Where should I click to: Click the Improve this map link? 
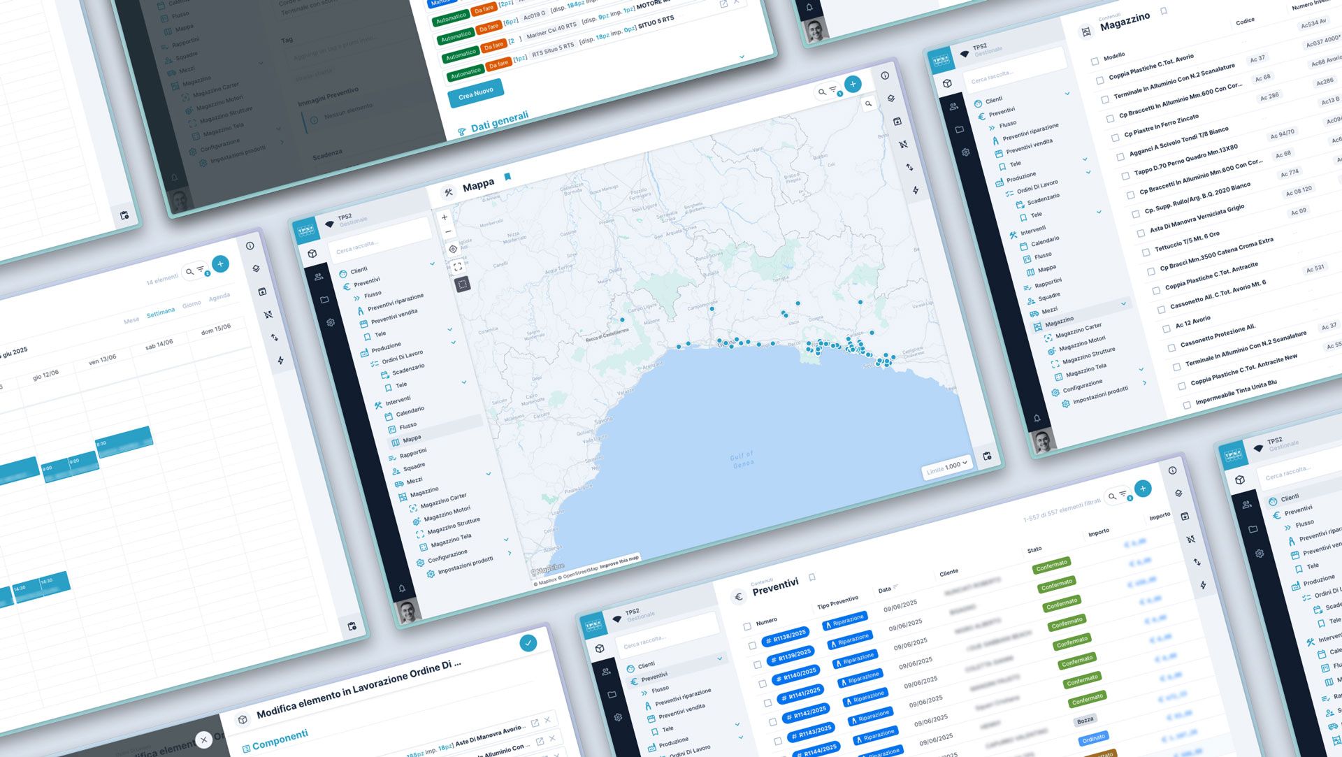(619, 563)
